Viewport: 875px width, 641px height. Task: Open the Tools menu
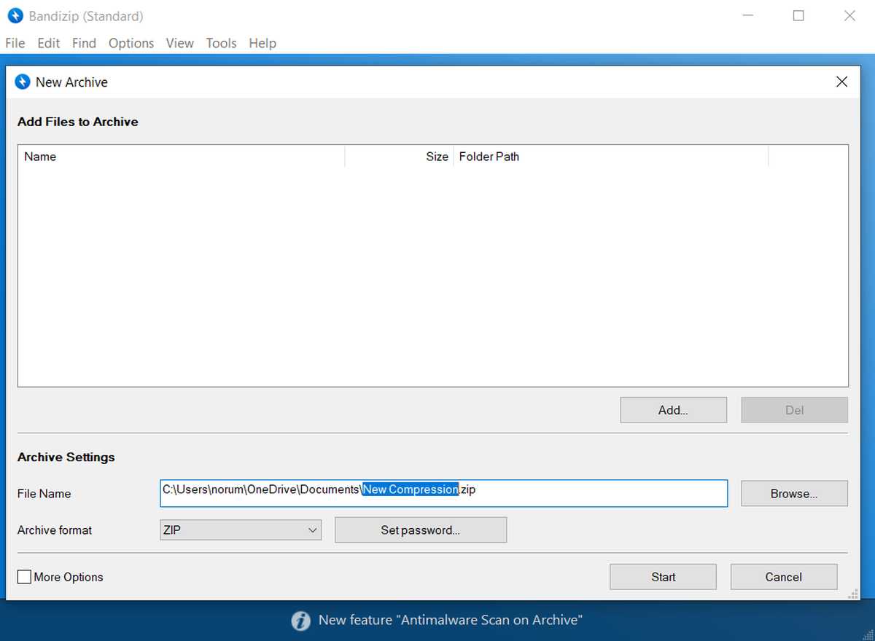pyautogui.click(x=221, y=43)
